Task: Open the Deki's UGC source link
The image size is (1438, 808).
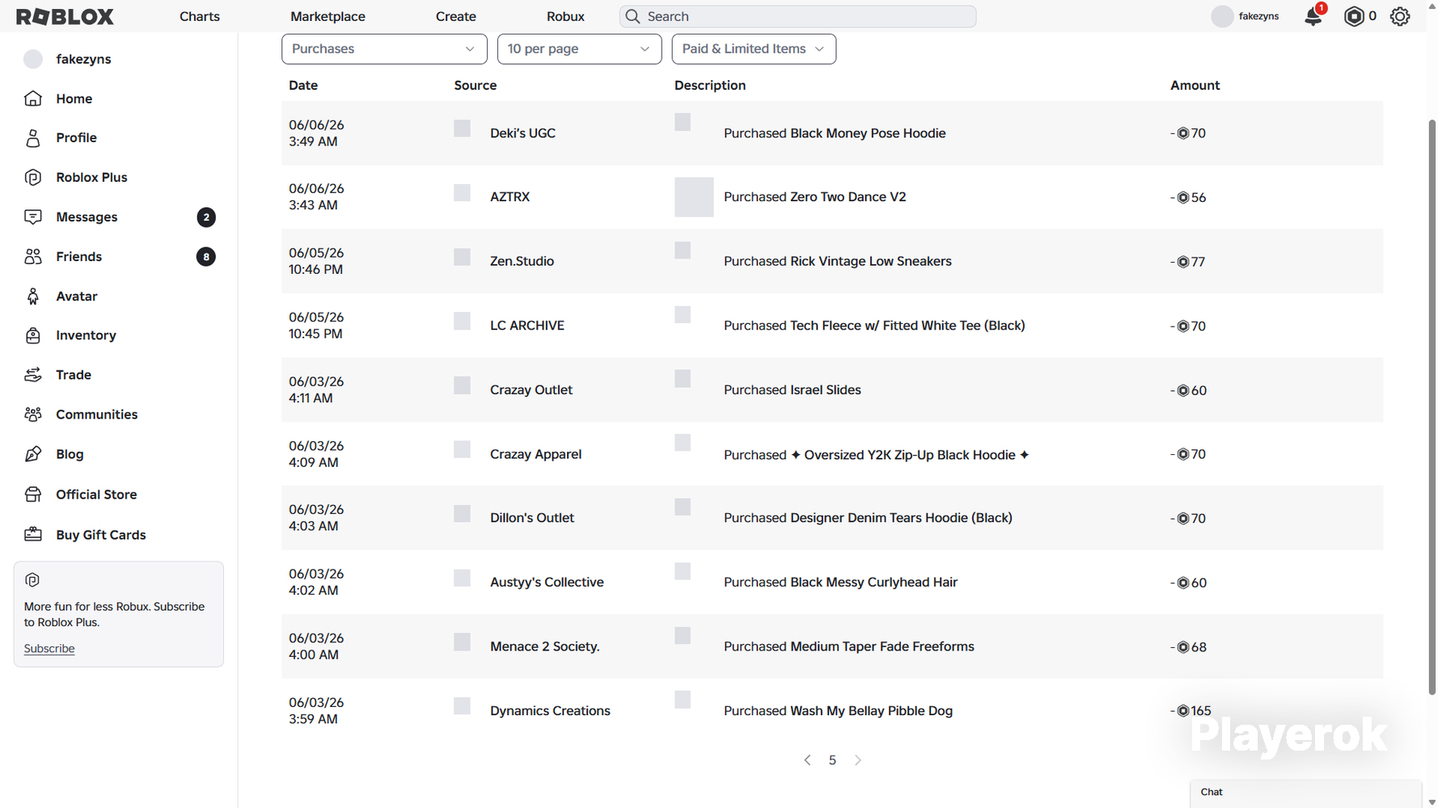Action: tap(522, 133)
